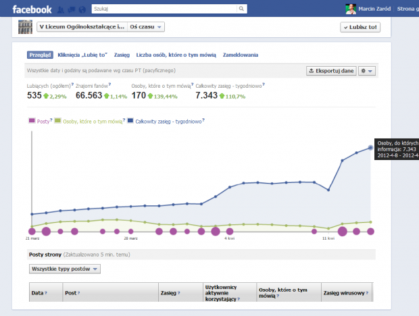
Task: Click the green legend swatch for Osoby, które o tym mówią
Action: 57,121
